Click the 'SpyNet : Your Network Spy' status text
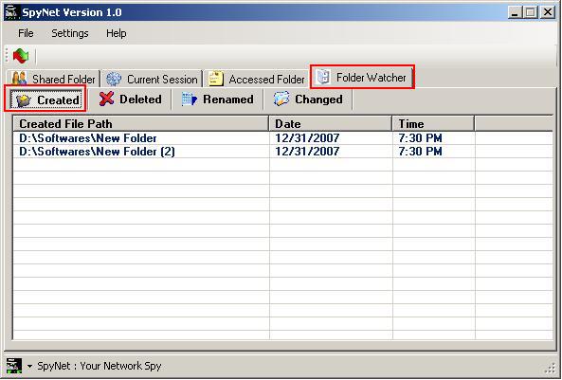This screenshot has height=380, width=562. tap(100, 366)
